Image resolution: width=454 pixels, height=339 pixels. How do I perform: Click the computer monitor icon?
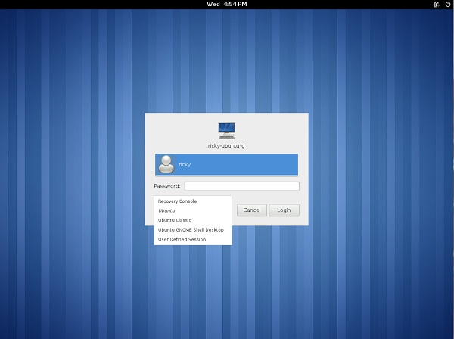coord(226,129)
